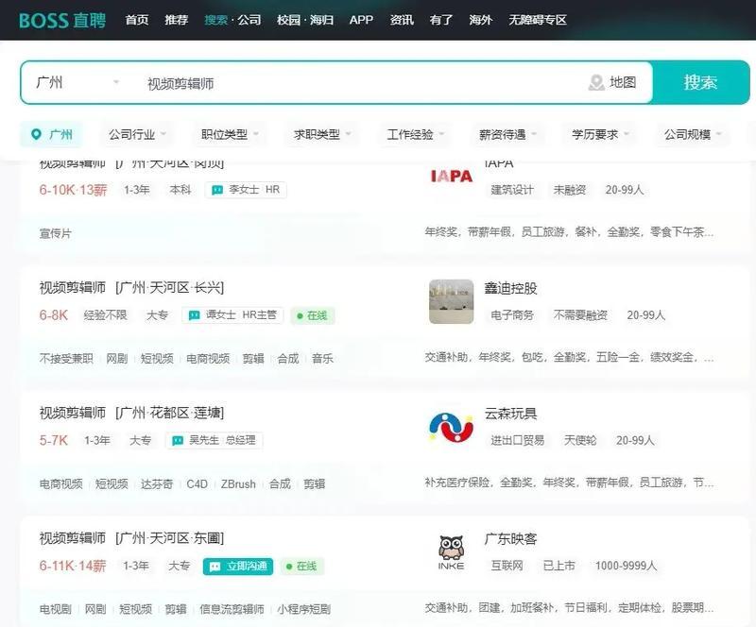Open the 推荐 nav item

coord(177,20)
